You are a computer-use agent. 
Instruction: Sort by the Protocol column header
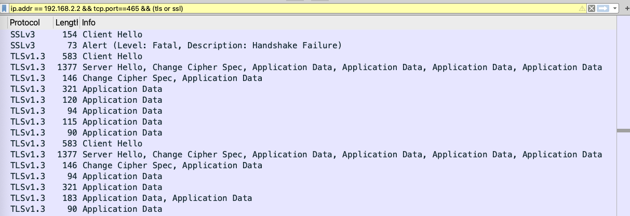point(31,23)
